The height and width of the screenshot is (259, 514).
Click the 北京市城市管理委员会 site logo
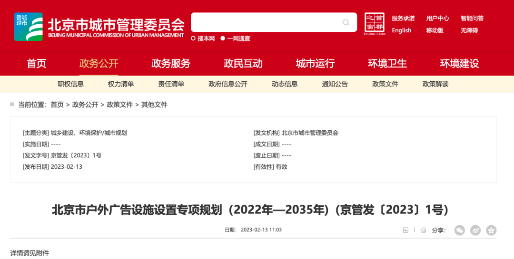(99, 27)
